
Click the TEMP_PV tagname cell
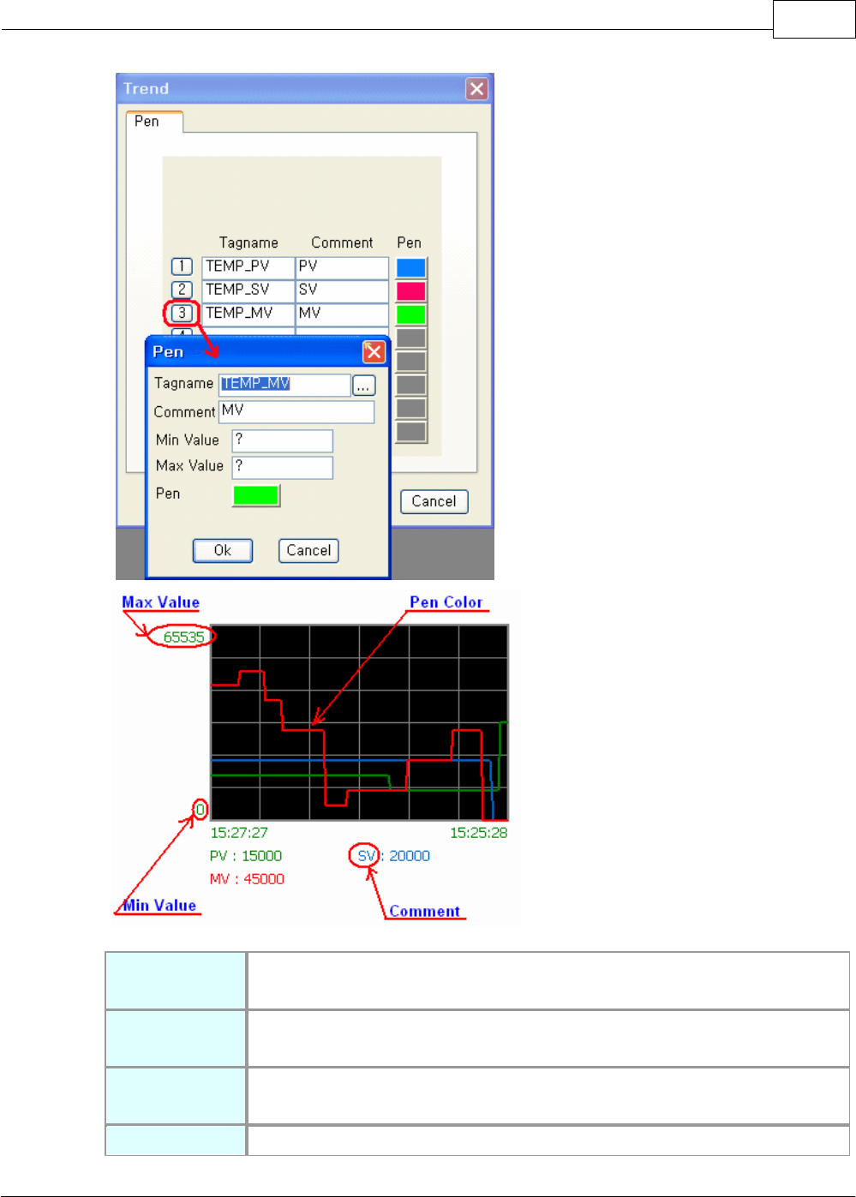click(x=248, y=267)
